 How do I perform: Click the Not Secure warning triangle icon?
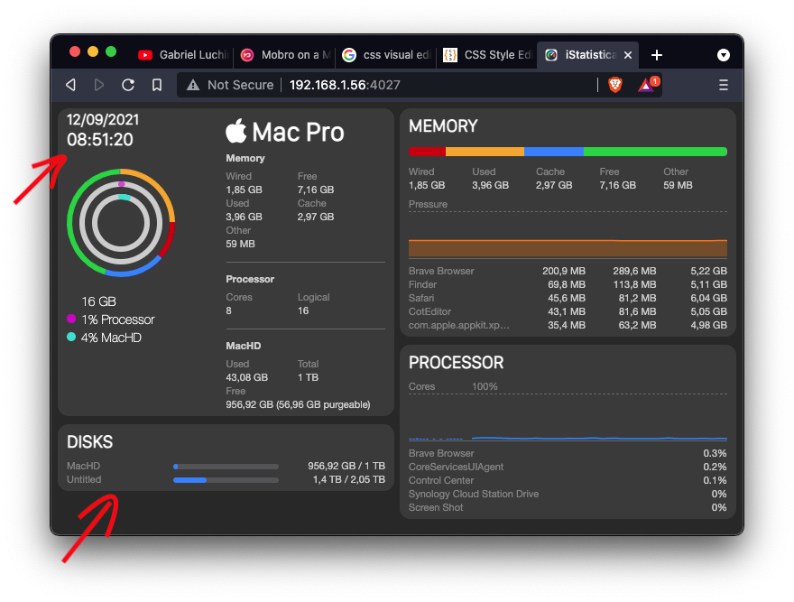[193, 85]
